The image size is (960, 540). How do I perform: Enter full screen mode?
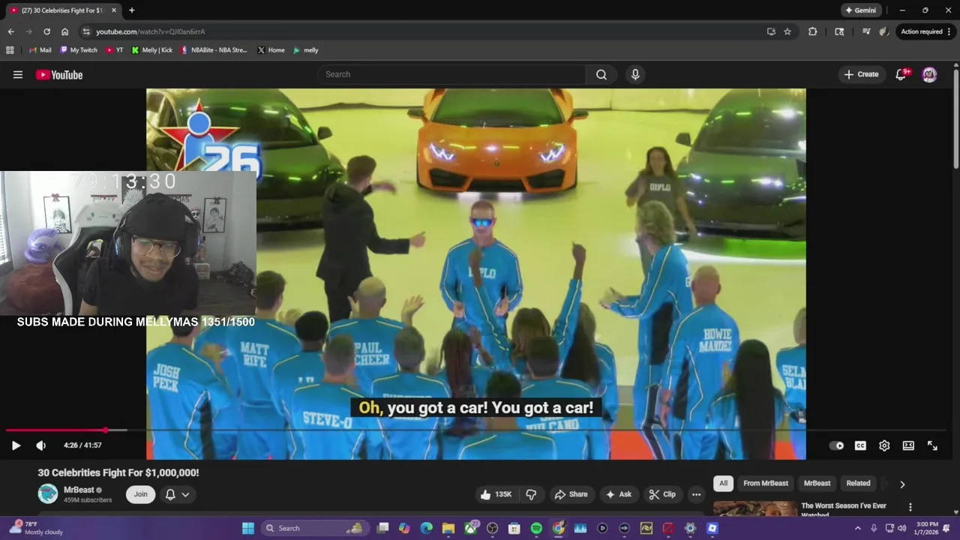932,445
